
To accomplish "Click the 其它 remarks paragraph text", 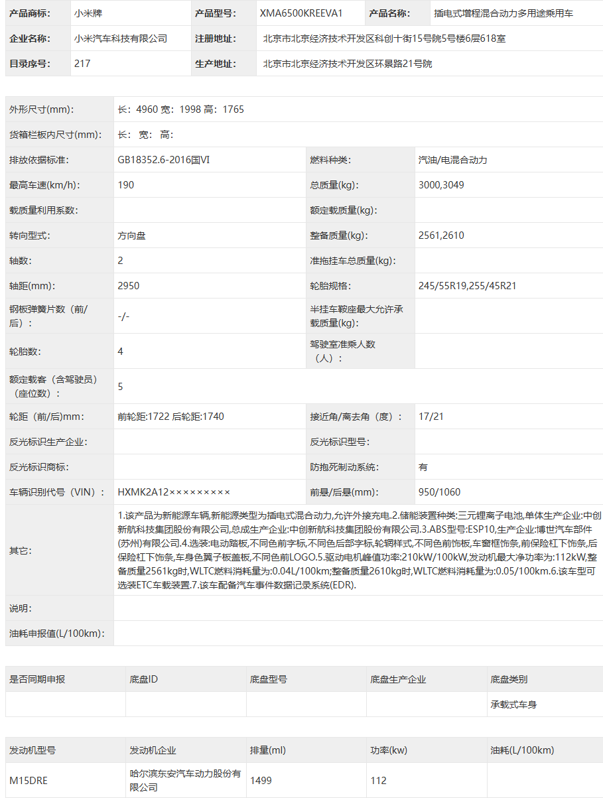I will (358, 550).
